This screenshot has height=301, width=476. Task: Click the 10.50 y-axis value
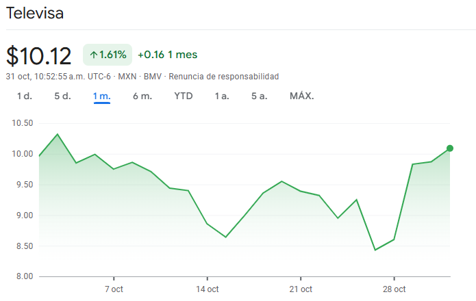point(22,123)
